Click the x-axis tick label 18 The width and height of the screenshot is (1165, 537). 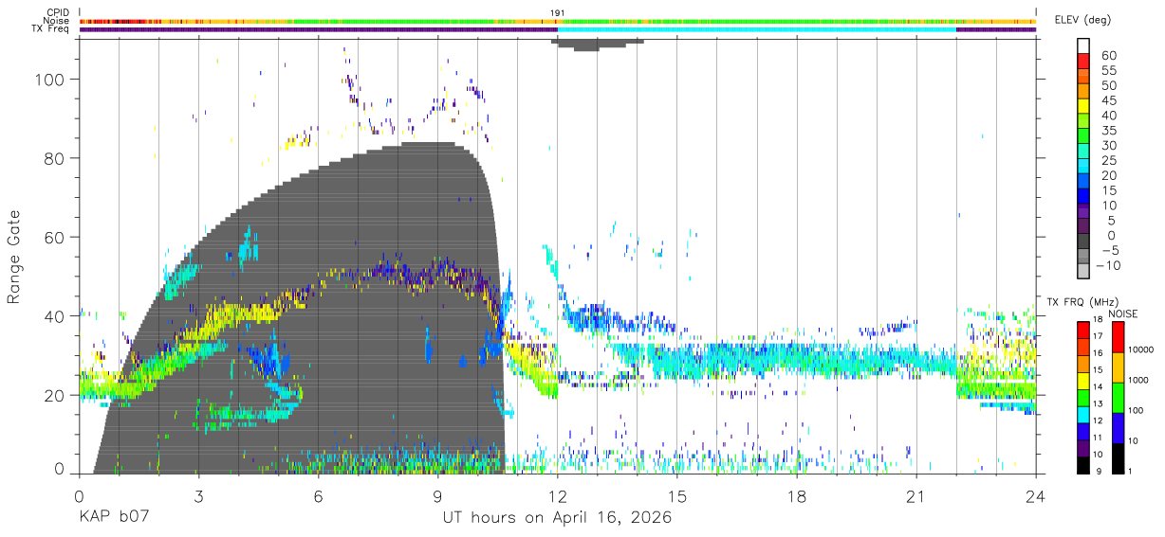click(796, 496)
